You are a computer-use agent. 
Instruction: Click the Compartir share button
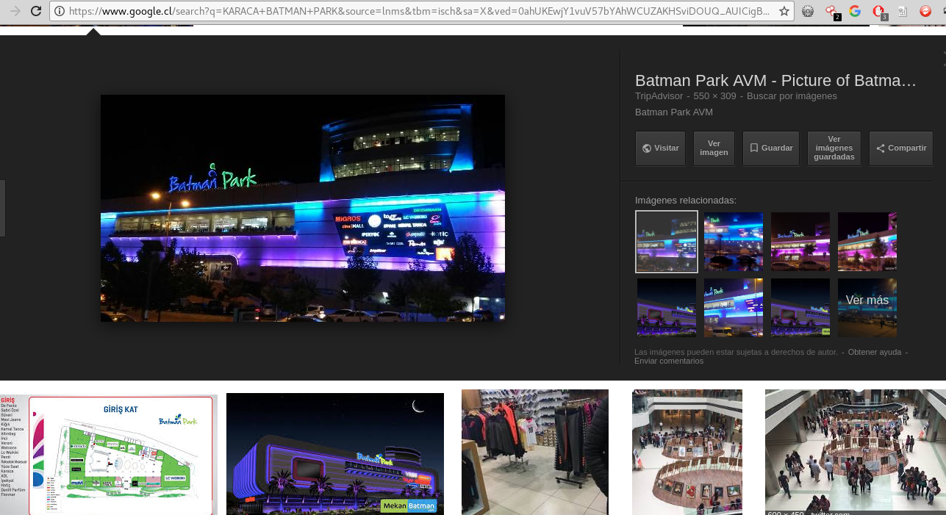tap(901, 148)
